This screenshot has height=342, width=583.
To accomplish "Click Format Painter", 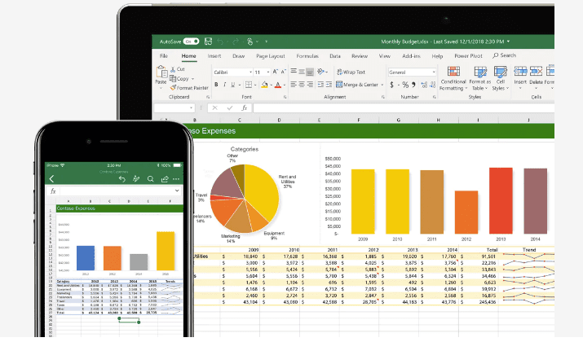I will [191, 88].
